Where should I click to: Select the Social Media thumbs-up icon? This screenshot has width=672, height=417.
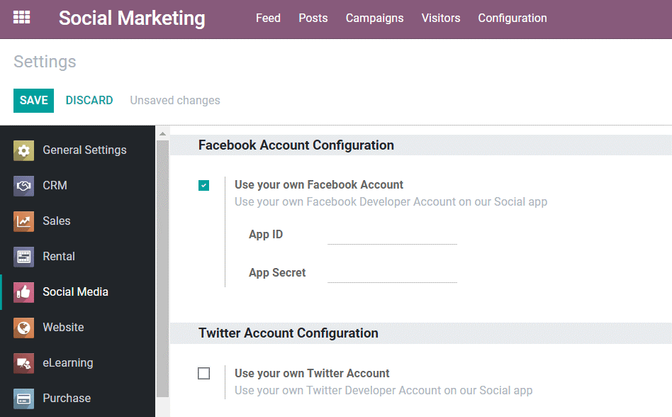tap(23, 292)
